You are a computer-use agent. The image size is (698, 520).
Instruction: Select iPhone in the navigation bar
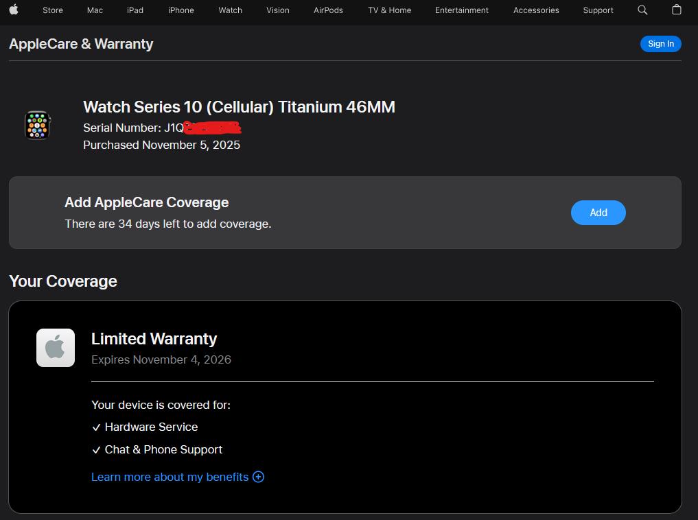181,10
